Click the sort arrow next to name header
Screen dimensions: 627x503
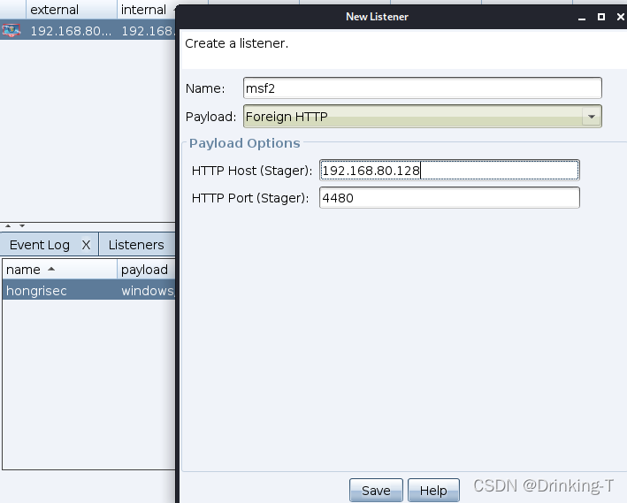tap(51, 269)
